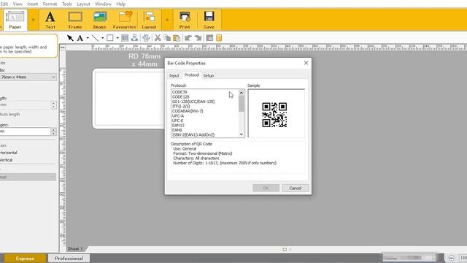Expand the ribbon arrow right of Paper
467x263 pixels.
pos(34,20)
